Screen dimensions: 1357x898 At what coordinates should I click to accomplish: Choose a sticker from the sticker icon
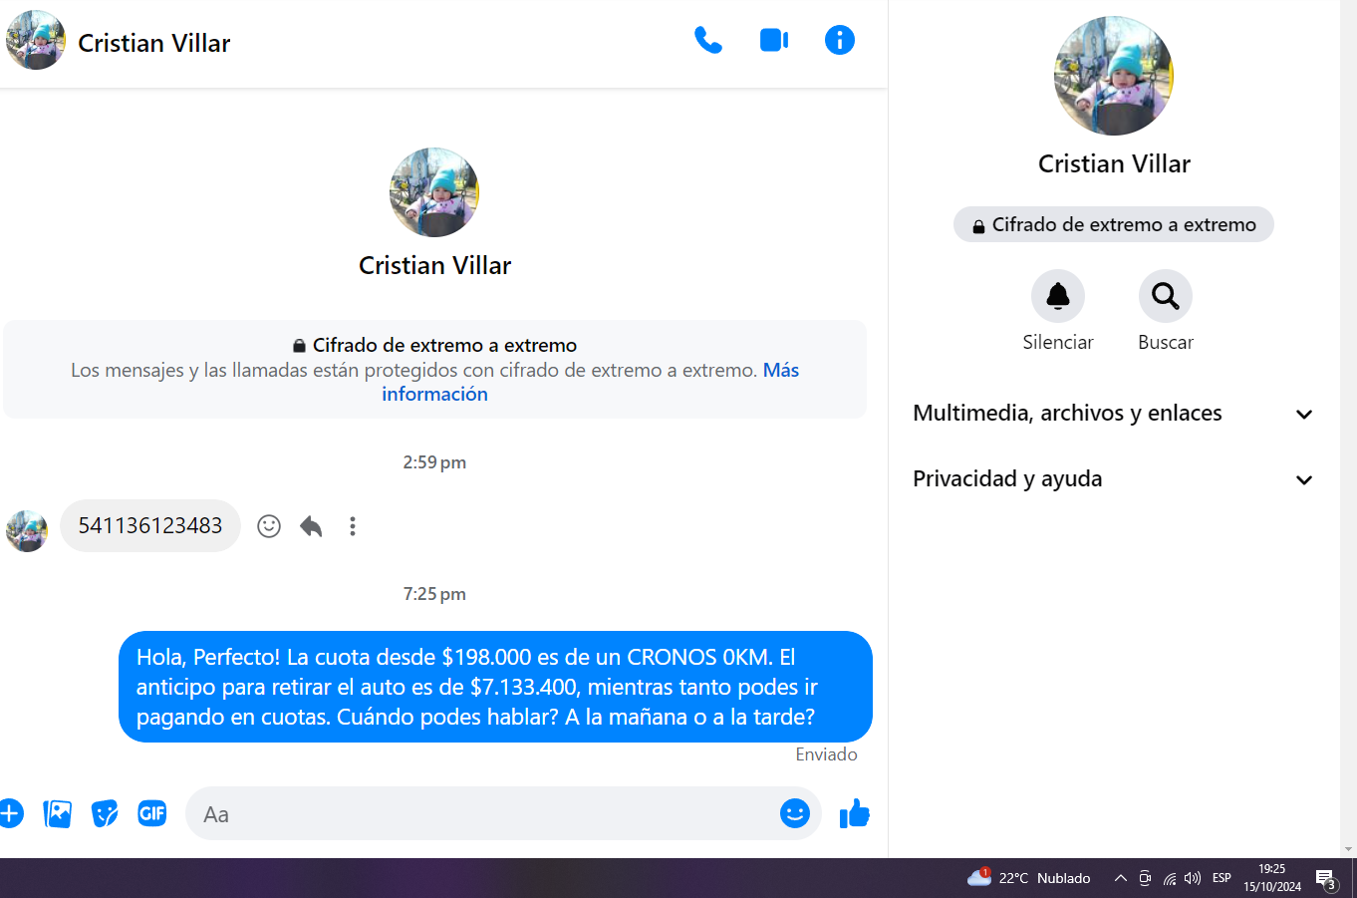coord(105,814)
